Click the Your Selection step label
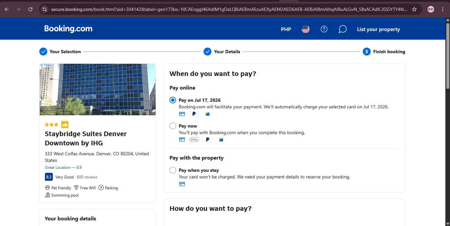Image resolution: width=450 pixels, height=226 pixels. (65, 52)
